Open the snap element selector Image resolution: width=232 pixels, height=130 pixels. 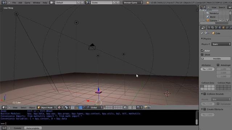tap(139, 108)
